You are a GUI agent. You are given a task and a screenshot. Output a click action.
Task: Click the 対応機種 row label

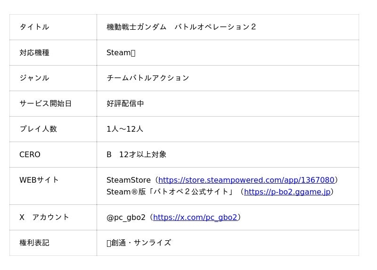pos(34,52)
